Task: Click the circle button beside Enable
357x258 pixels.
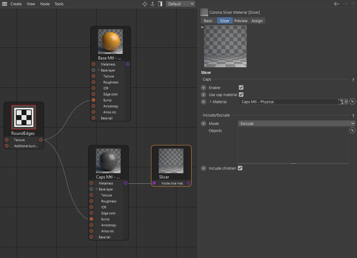Action: point(204,88)
